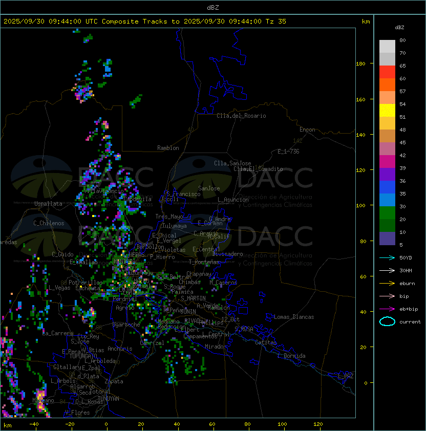Click the 10 dBZ dark purple swatch
Image resolution: width=426 pixels, height=431 pixels.
[x=387, y=239]
